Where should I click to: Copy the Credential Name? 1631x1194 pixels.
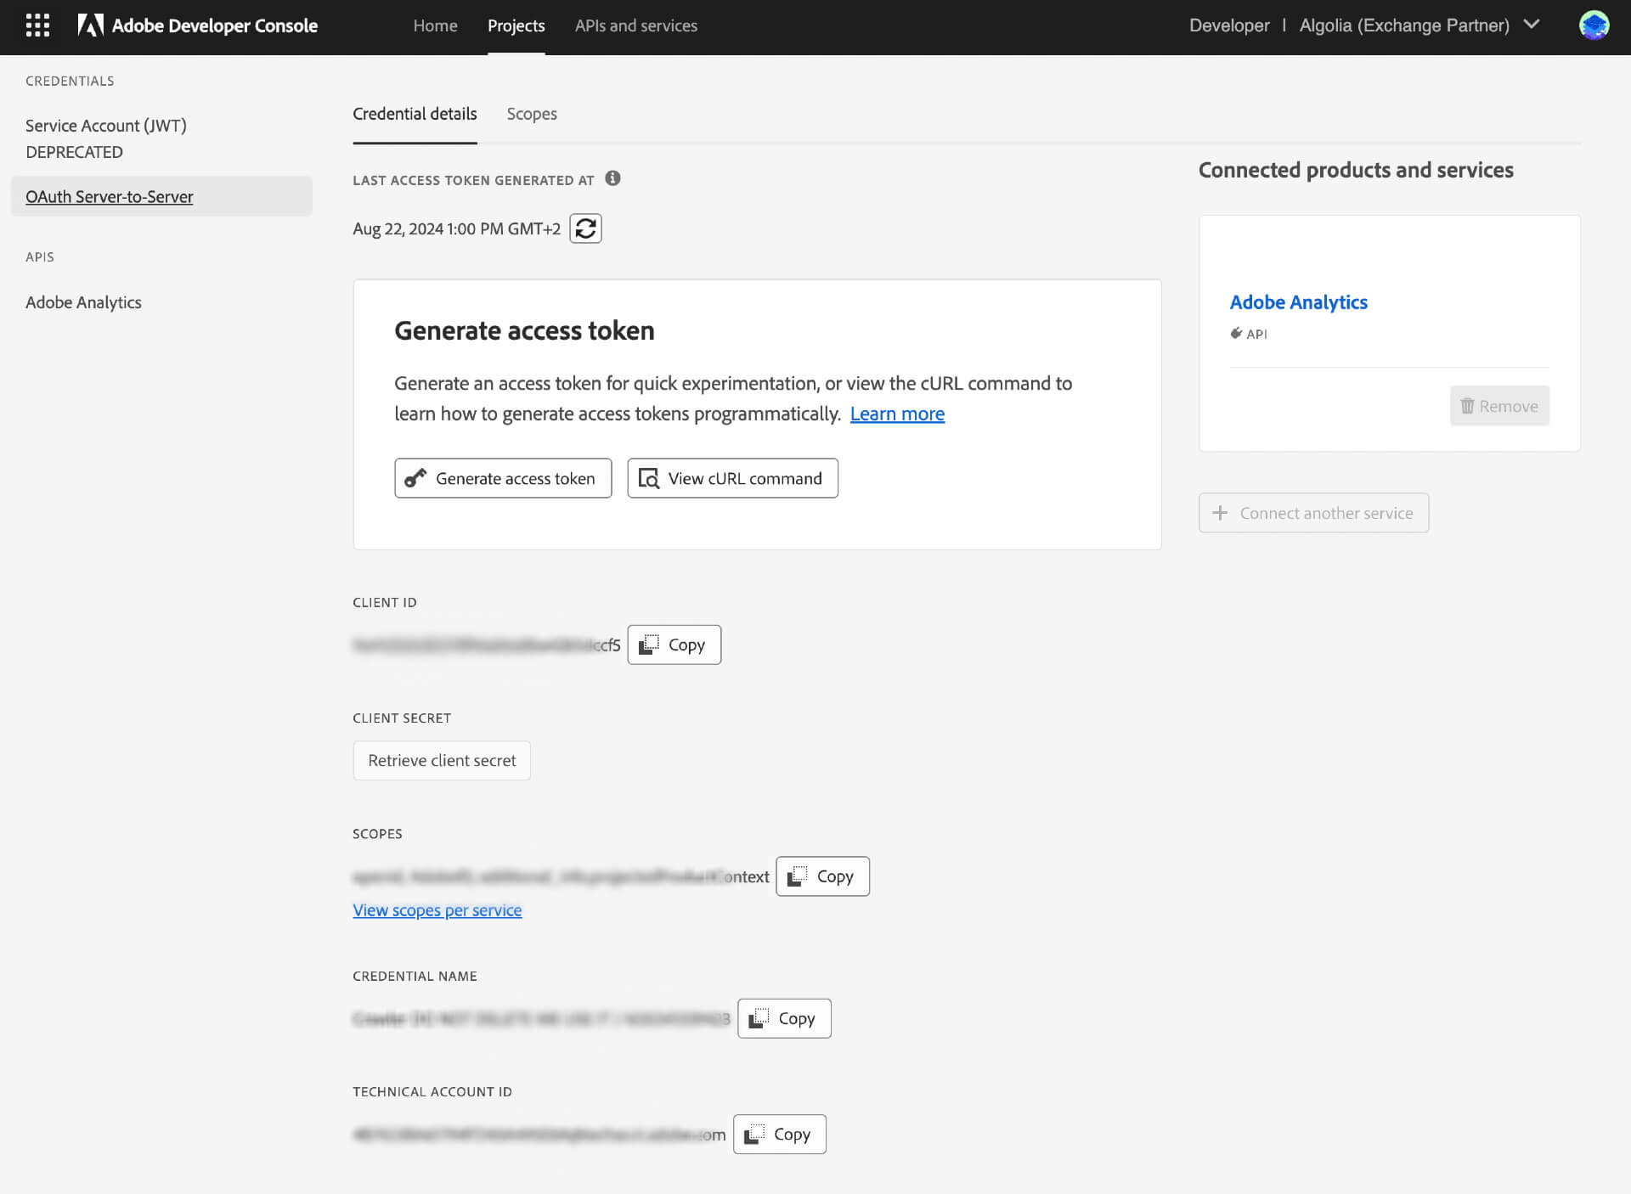pos(783,1017)
